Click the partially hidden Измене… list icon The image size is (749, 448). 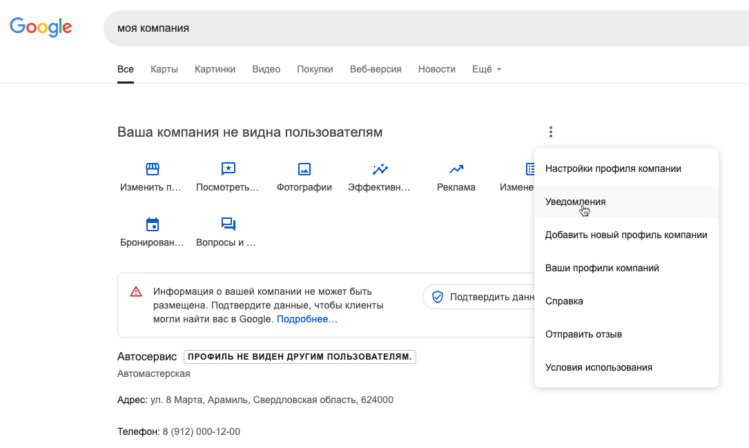pyautogui.click(x=529, y=168)
